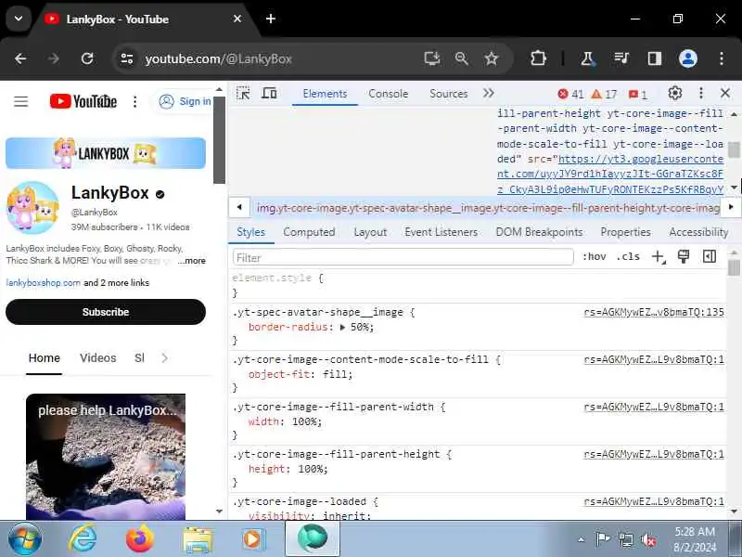Switch to the Elements panel
This screenshot has width=742, height=557.
click(325, 94)
